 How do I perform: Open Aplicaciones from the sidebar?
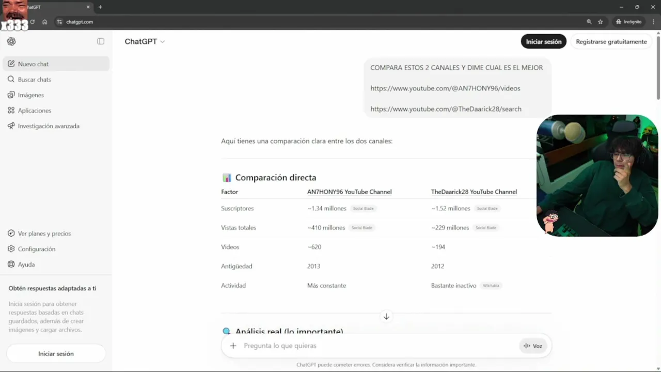(x=34, y=111)
